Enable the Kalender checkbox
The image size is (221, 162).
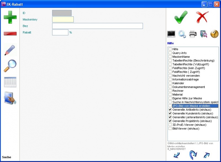(170, 83)
